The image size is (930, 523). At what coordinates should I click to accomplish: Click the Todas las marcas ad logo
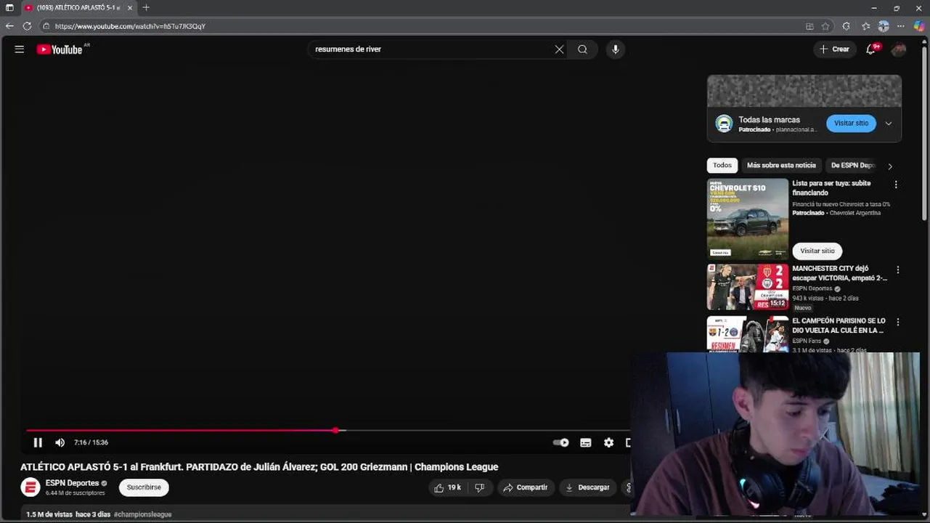click(724, 123)
